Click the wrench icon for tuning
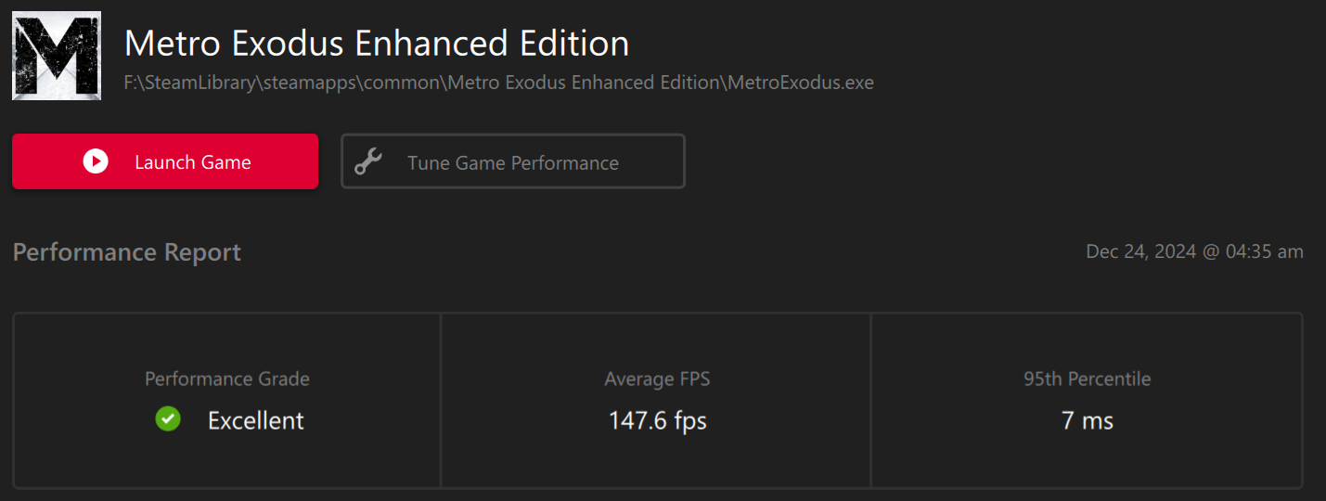The image size is (1326, 501). pyautogui.click(x=368, y=162)
